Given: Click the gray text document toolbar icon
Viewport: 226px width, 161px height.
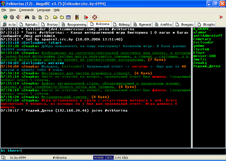Looking at the screenshot, I should click(34, 17).
